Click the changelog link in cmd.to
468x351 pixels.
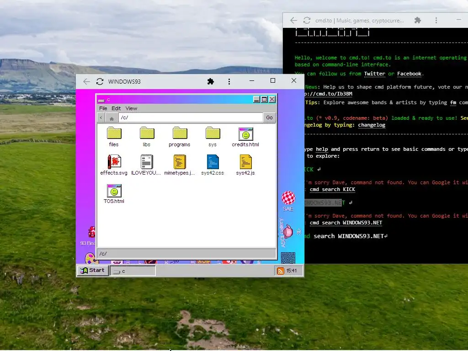tap(372, 125)
